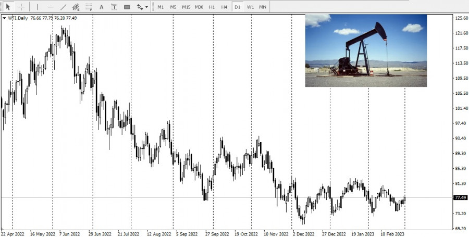Switch chart to H4 timeframe
469x237 pixels.
[224, 7]
